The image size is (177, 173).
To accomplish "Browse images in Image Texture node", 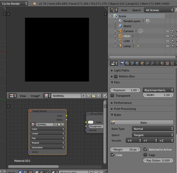I will click(x=33, y=124).
